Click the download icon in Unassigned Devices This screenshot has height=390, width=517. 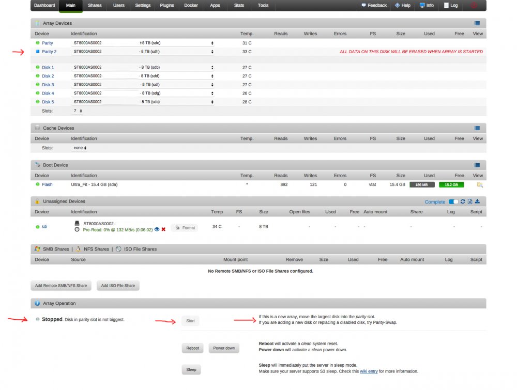[477, 201]
